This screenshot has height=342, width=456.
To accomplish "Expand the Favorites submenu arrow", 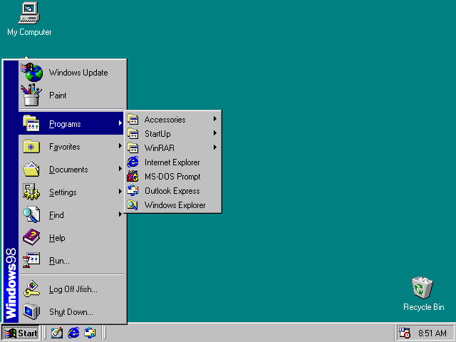I will (120, 145).
